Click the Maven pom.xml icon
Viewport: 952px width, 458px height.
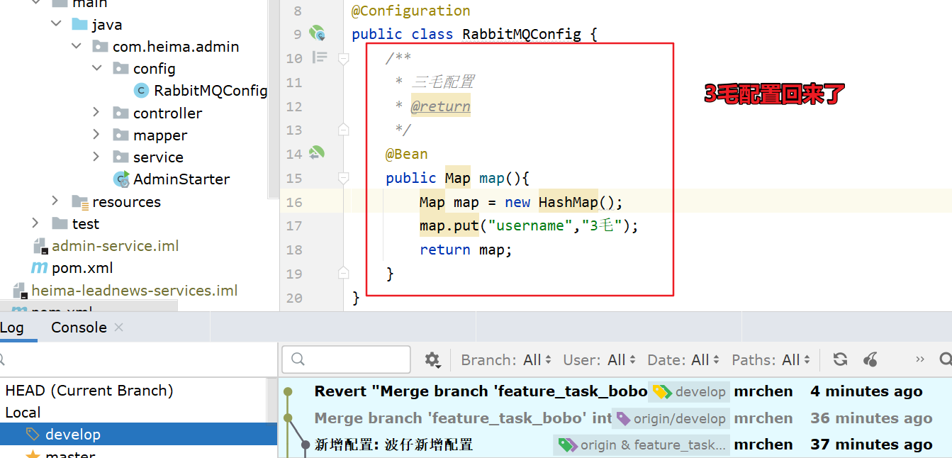(39, 268)
